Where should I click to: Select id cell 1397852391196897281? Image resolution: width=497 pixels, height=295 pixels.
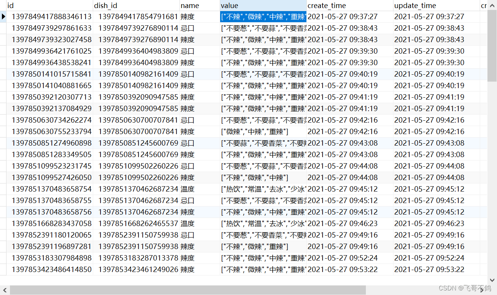pos(50,246)
